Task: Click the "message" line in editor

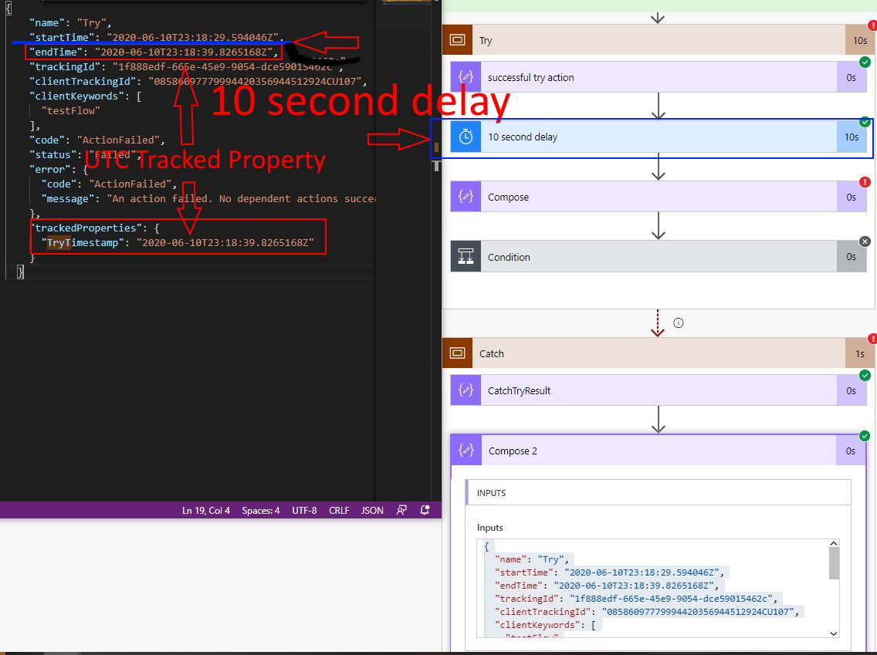Action: tap(208, 198)
